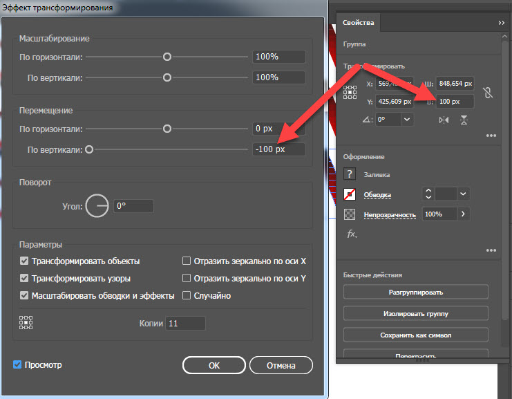Image resolution: width=512 pixels, height=399 pixels.
Task: Disable the Просмотр preview checkbox
Action: (17, 364)
